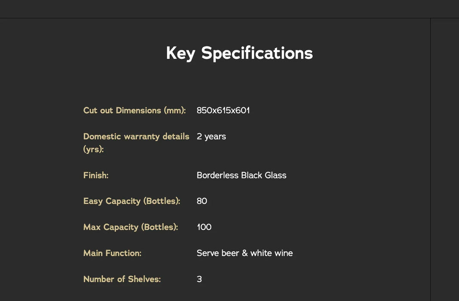The height and width of the screenshot is (301, 459).
Task: Select the "Borderless Black Glass" value
Action: [241, 175]
